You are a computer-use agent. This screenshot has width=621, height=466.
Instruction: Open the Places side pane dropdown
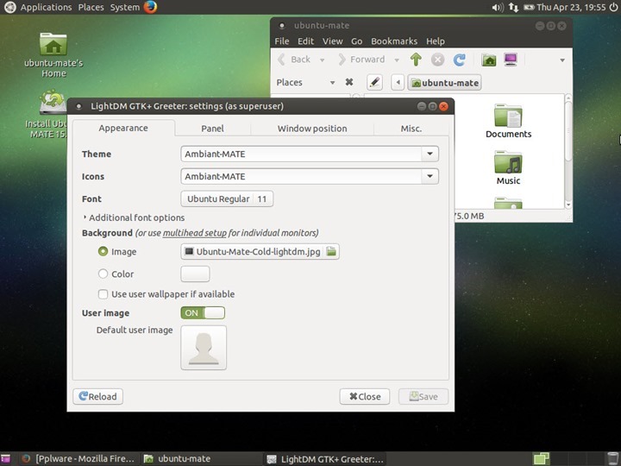tap(332, 83)
